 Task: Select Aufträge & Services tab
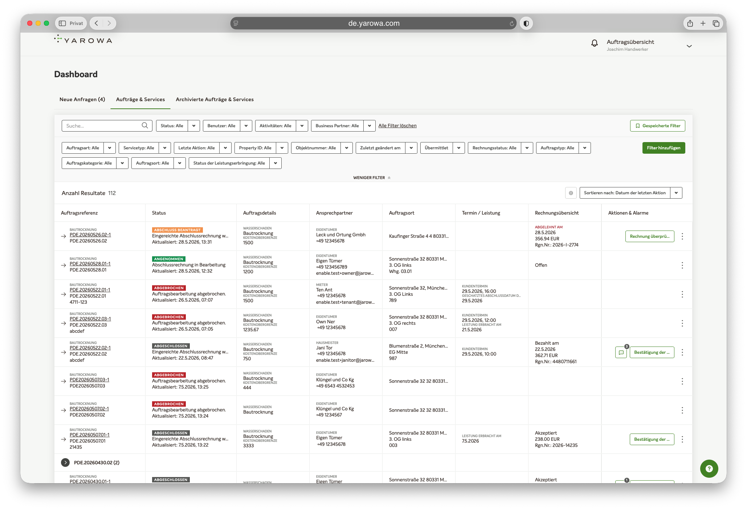click(x=140, y=99)
